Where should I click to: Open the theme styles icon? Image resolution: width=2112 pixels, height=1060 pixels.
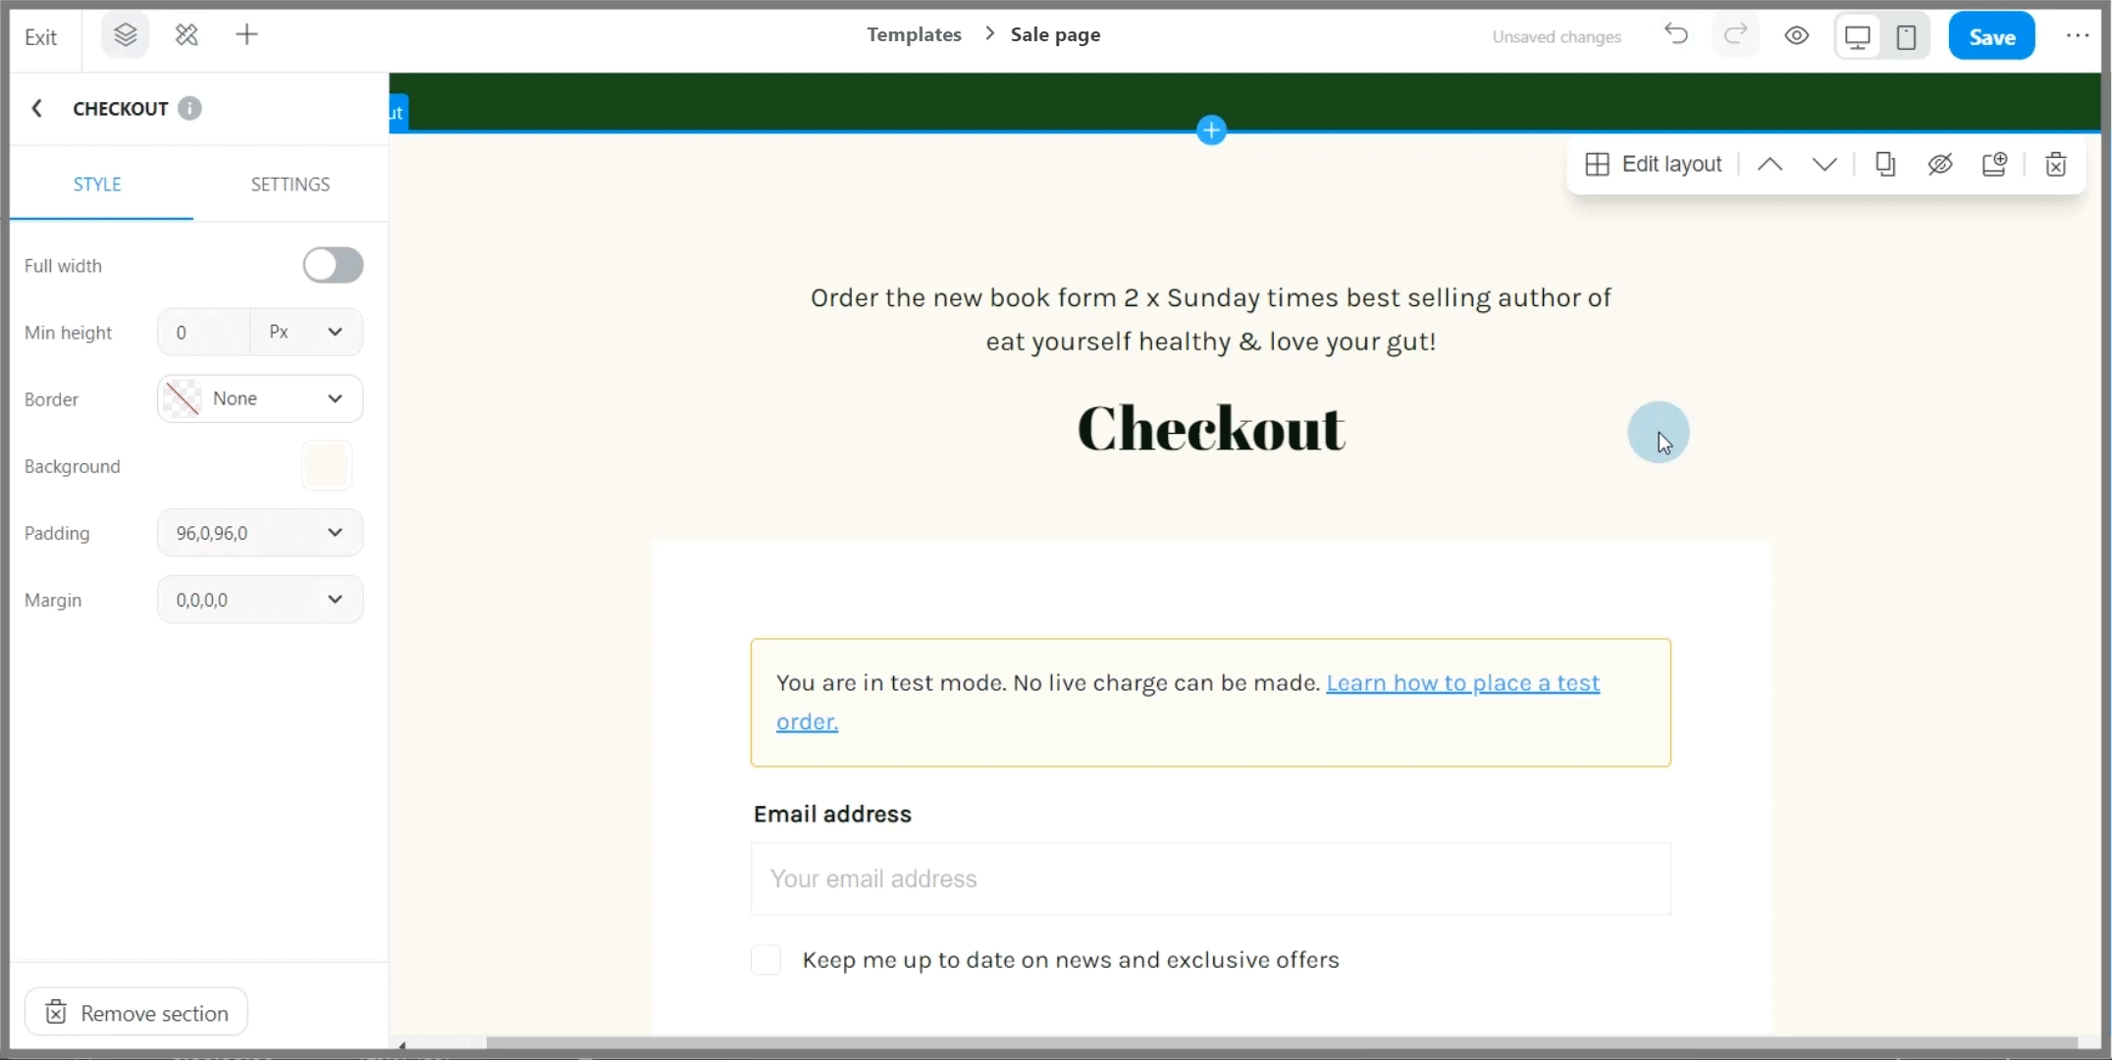point(186,36)
